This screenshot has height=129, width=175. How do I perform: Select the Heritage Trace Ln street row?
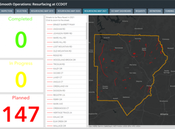click(66, 113)
